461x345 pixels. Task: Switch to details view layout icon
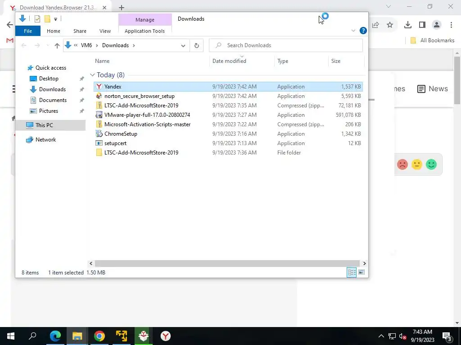pyautogui.click(x=352, y=272)
